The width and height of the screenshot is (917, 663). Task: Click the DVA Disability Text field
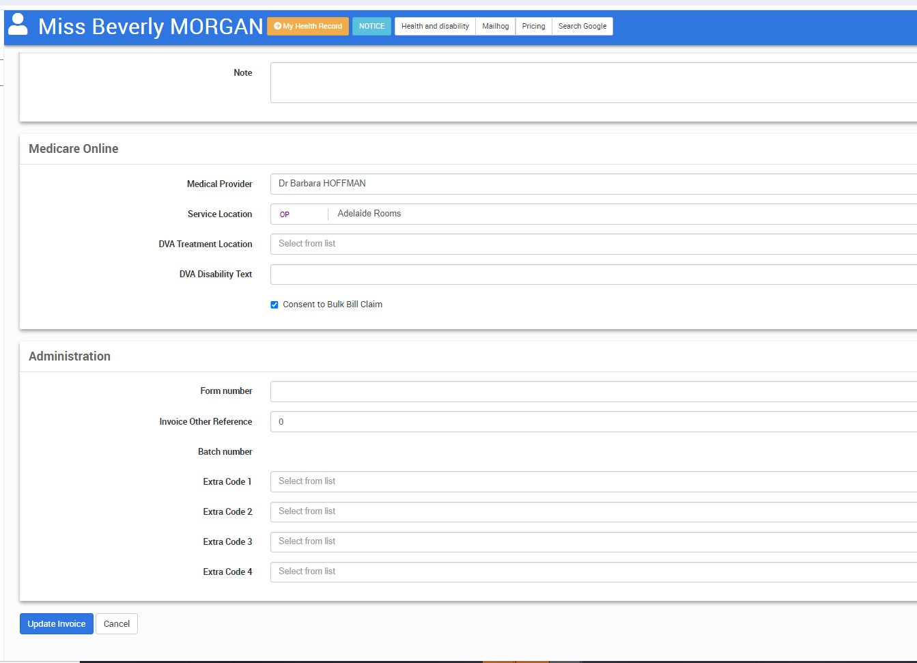point(593,274)
